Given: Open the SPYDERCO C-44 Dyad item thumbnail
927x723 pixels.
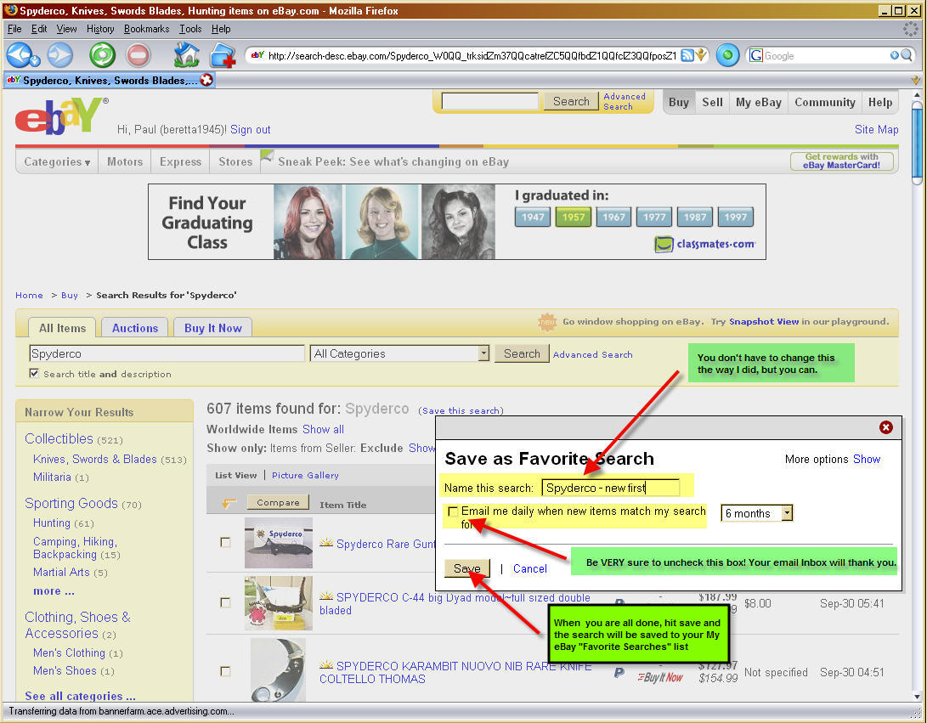Looking at the screenshot, I should [x=279, y=603].
